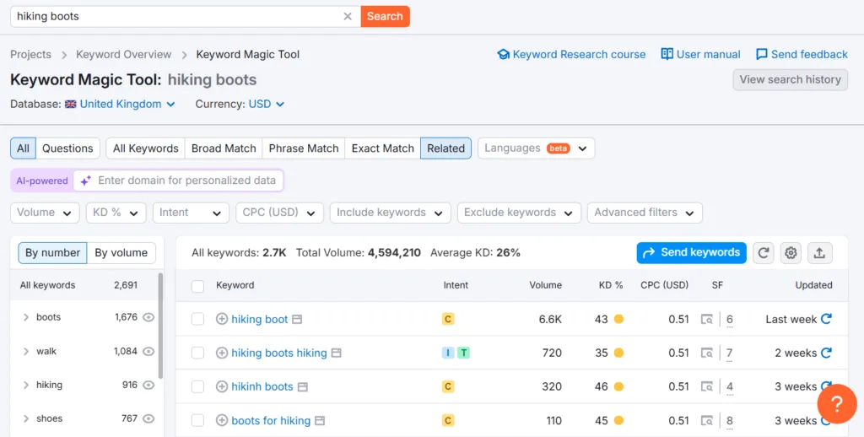Click the orange Search button

point(385,17)
